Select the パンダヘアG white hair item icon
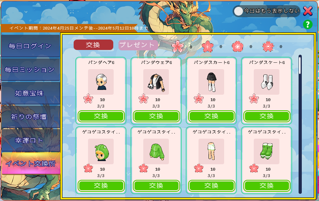Viewport: 319px width, 201px height. point(101,82)
